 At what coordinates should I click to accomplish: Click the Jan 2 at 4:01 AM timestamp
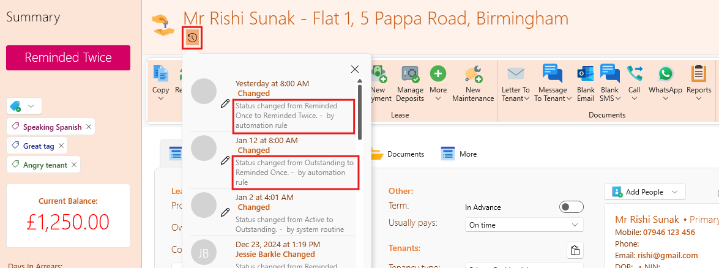(x=264, y=197)
